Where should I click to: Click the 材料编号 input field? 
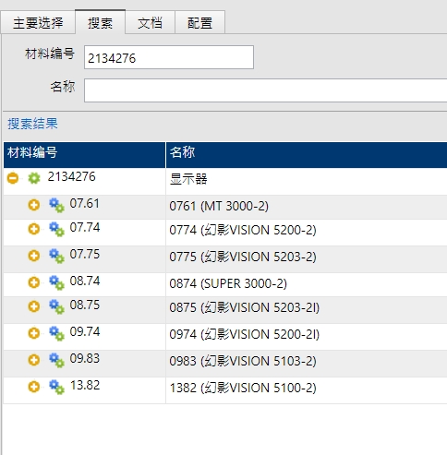169,57
